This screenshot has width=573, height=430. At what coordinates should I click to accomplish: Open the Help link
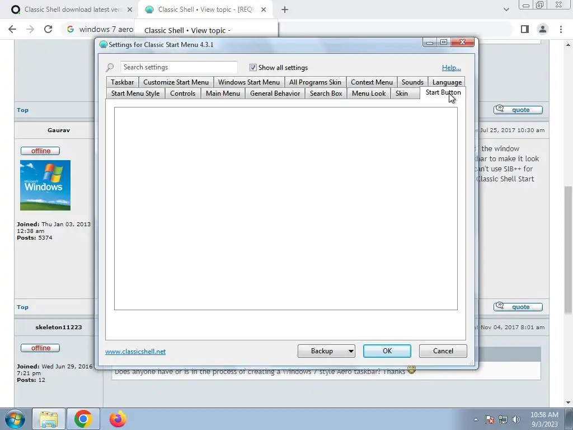[x=452, y=68]
